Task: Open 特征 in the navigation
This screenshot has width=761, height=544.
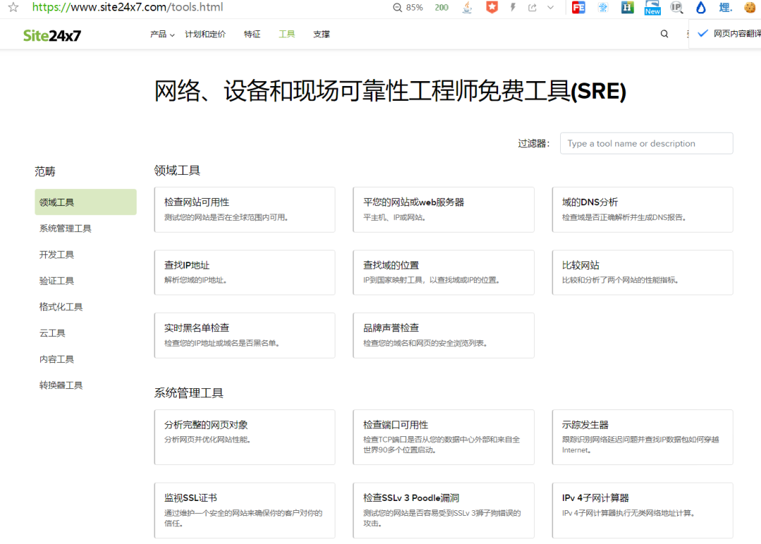Action: [x=252, y=34]
